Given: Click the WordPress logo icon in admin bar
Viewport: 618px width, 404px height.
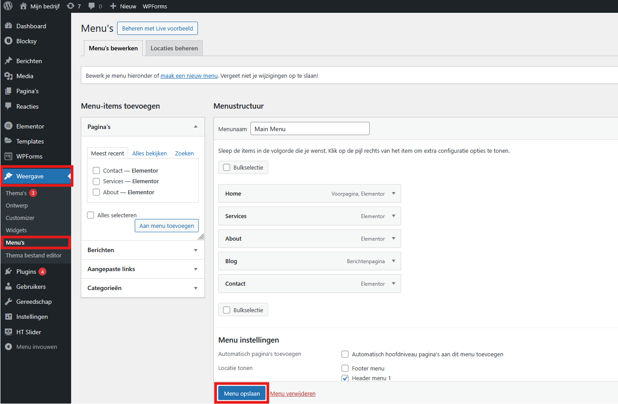Looking at the screenshot, I should (8, 6).
